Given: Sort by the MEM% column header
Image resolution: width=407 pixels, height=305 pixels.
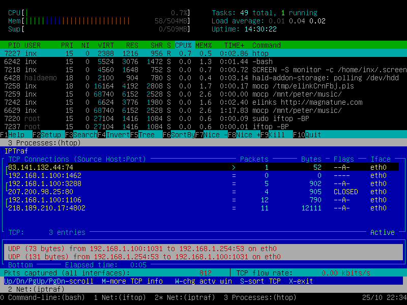Looking at the screenshot, I should pos(203,45).
